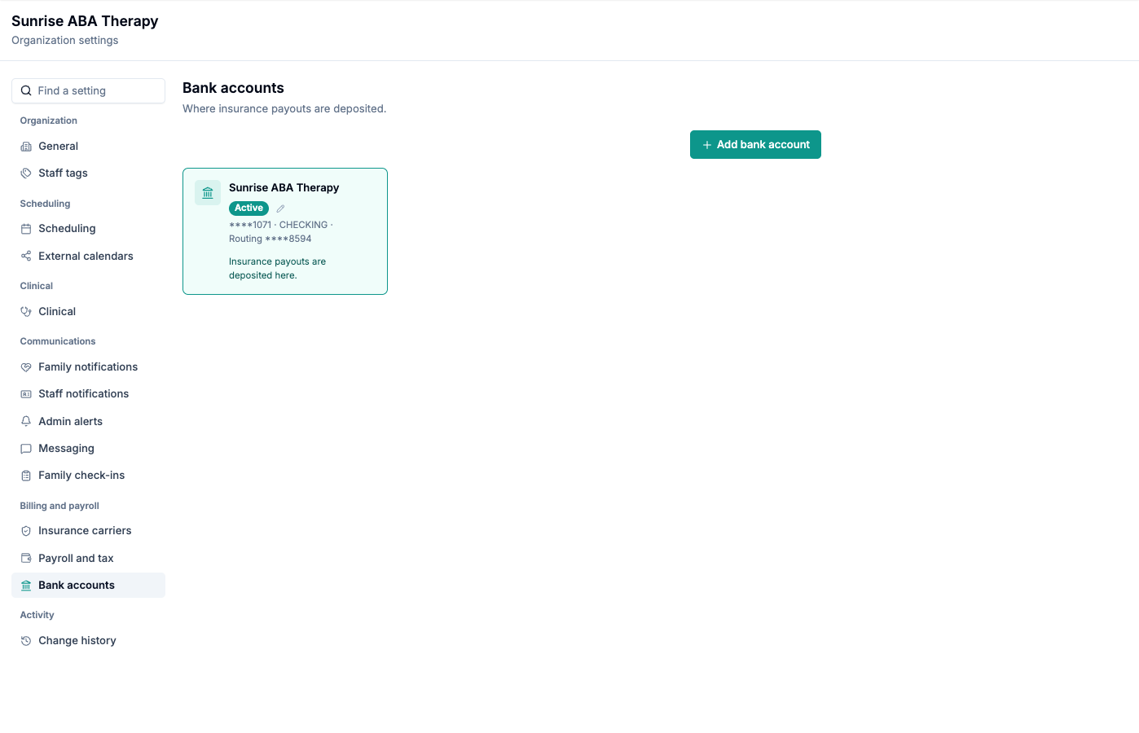The height and width of the screenshot is (733, 1139).
Task: Click the Payroll and tax wallet icon
Action: pos(26,559)
